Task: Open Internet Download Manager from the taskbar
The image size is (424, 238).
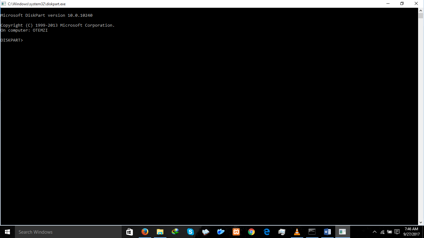Action: point(175,232)
